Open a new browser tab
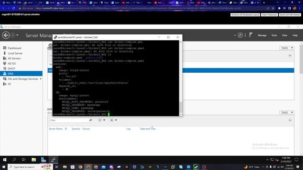The height and width of the screenshot is (170, 303). (264, 3)
